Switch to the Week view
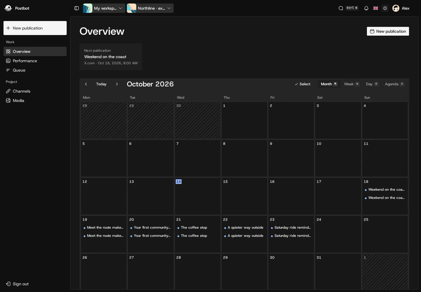This screenshot has height=292, width=421. [x=351, y=84]
